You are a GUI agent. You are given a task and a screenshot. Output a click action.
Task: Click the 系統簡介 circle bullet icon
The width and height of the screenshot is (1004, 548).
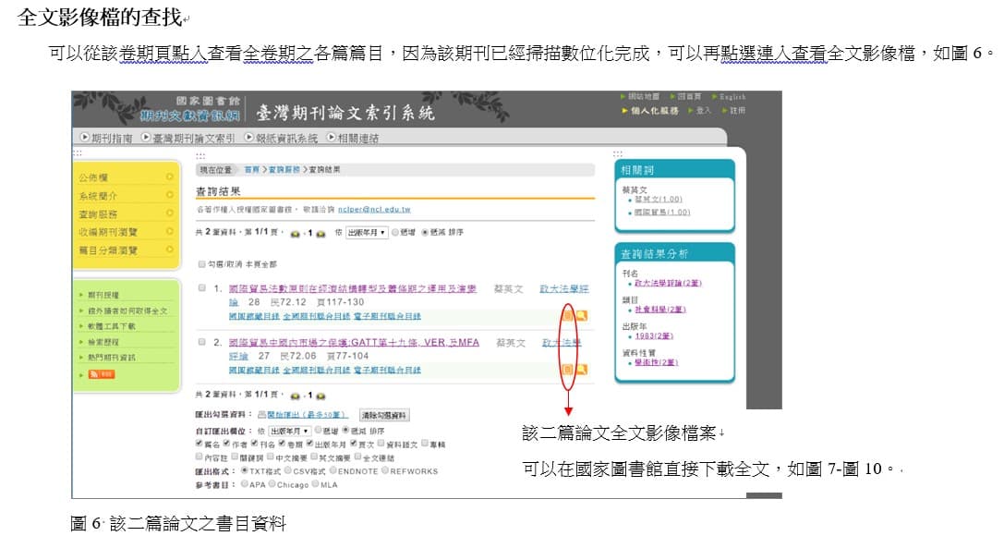pos(170,194)
